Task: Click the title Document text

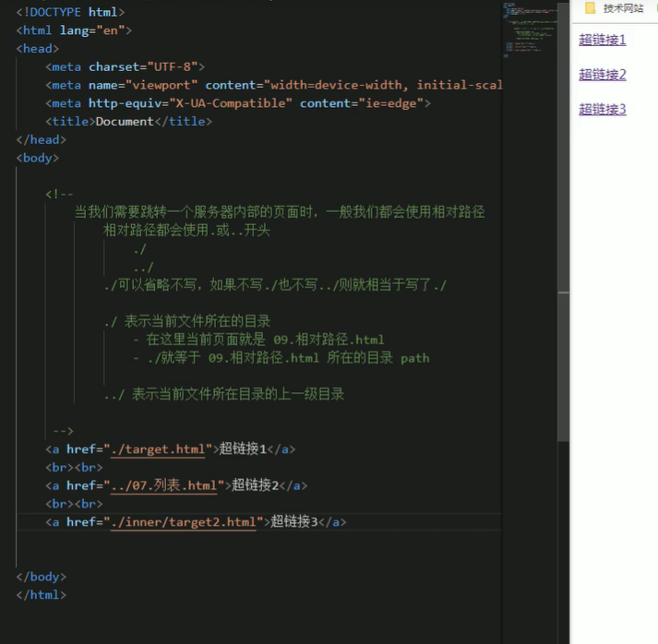Action: click(x=125, y=122)
